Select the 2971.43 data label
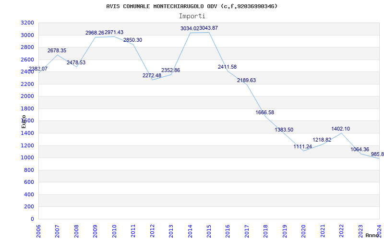 pos(114,32)
